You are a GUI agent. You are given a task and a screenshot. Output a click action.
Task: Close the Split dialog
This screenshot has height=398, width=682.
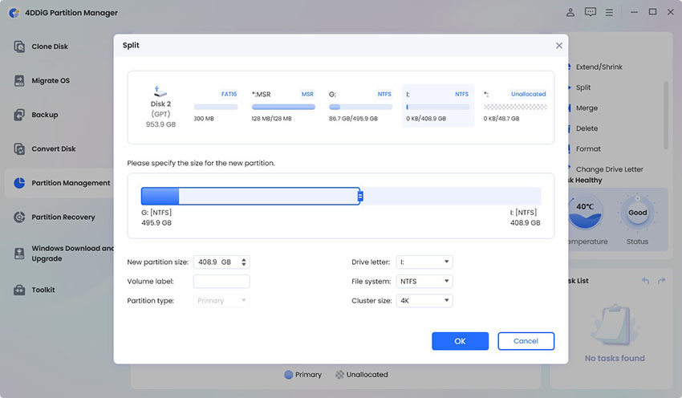559,46
